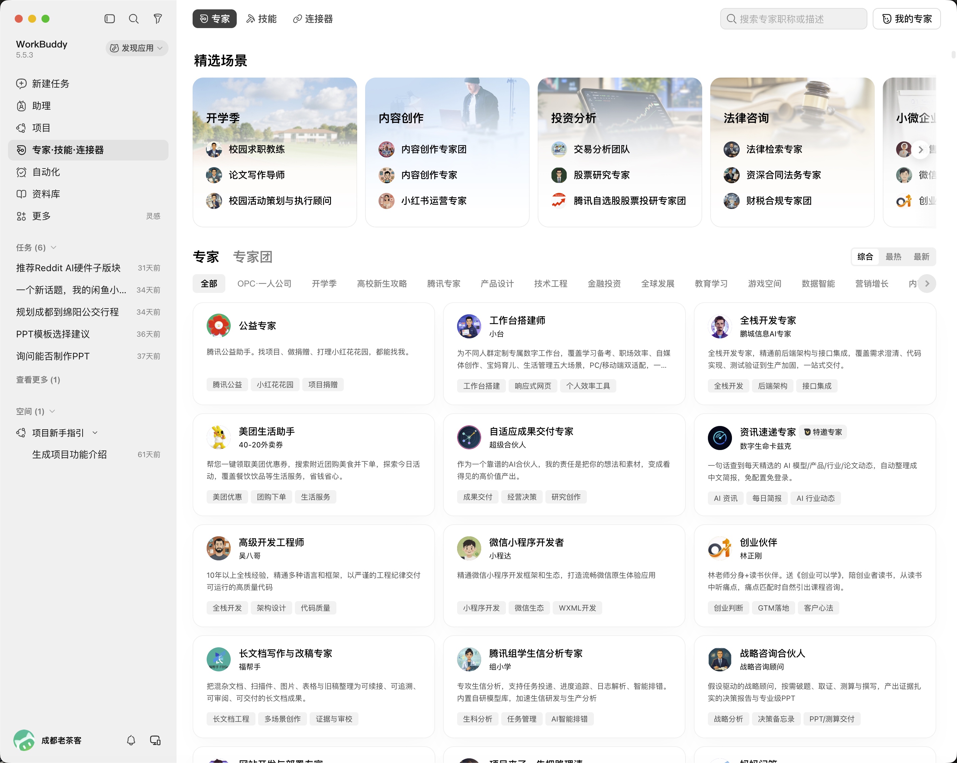Viewport: 957px width, 763px height.
Task: Switch to the 专家 top tab
Action: [x=214, y=19]
